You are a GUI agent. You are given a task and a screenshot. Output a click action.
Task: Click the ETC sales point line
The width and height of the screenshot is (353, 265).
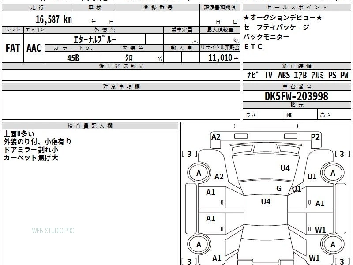click(x=253, y=46)
